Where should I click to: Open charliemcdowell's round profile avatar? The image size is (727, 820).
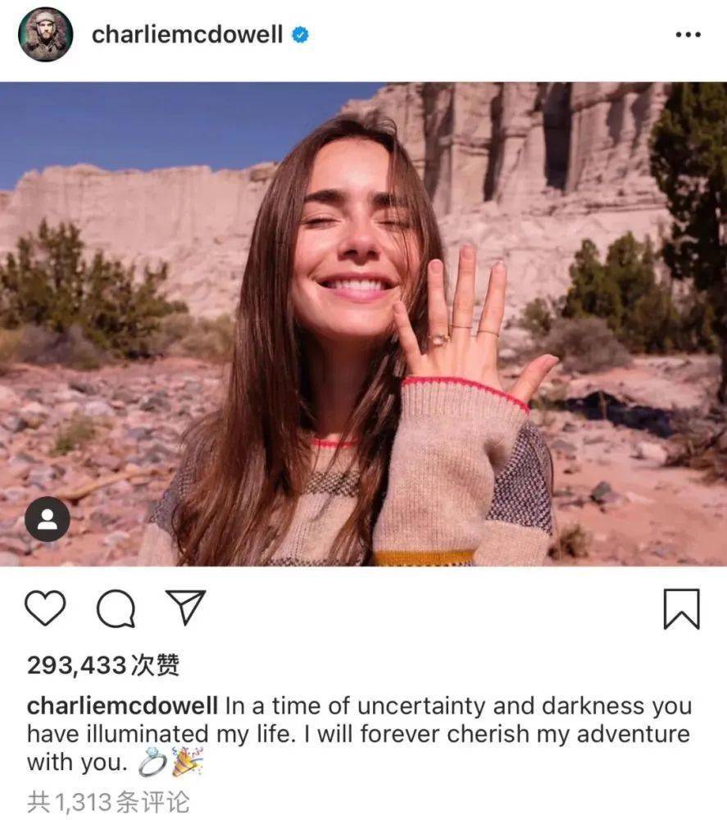pyautogui.click(x=45, y=34)
